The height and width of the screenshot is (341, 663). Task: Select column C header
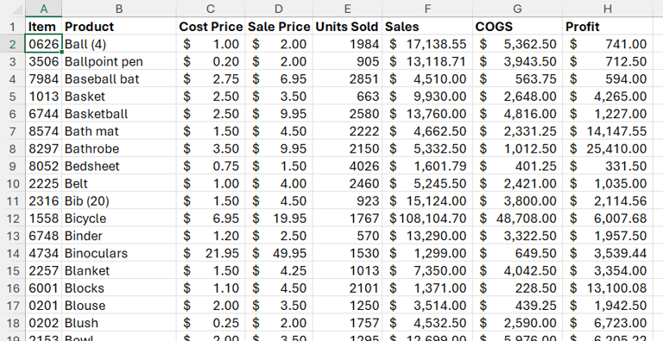[x=211, y=9]
